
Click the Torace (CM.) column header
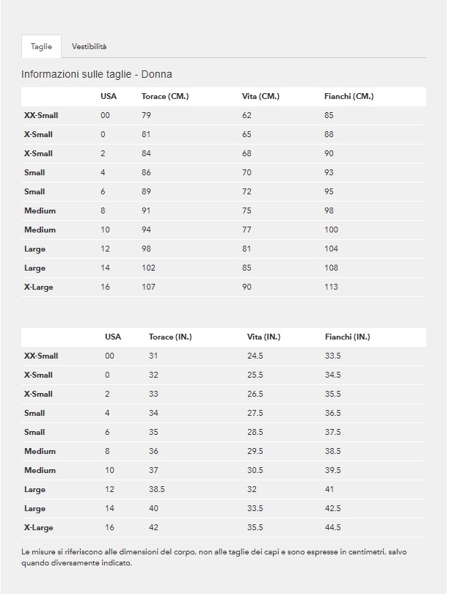(x=165, y=97)
